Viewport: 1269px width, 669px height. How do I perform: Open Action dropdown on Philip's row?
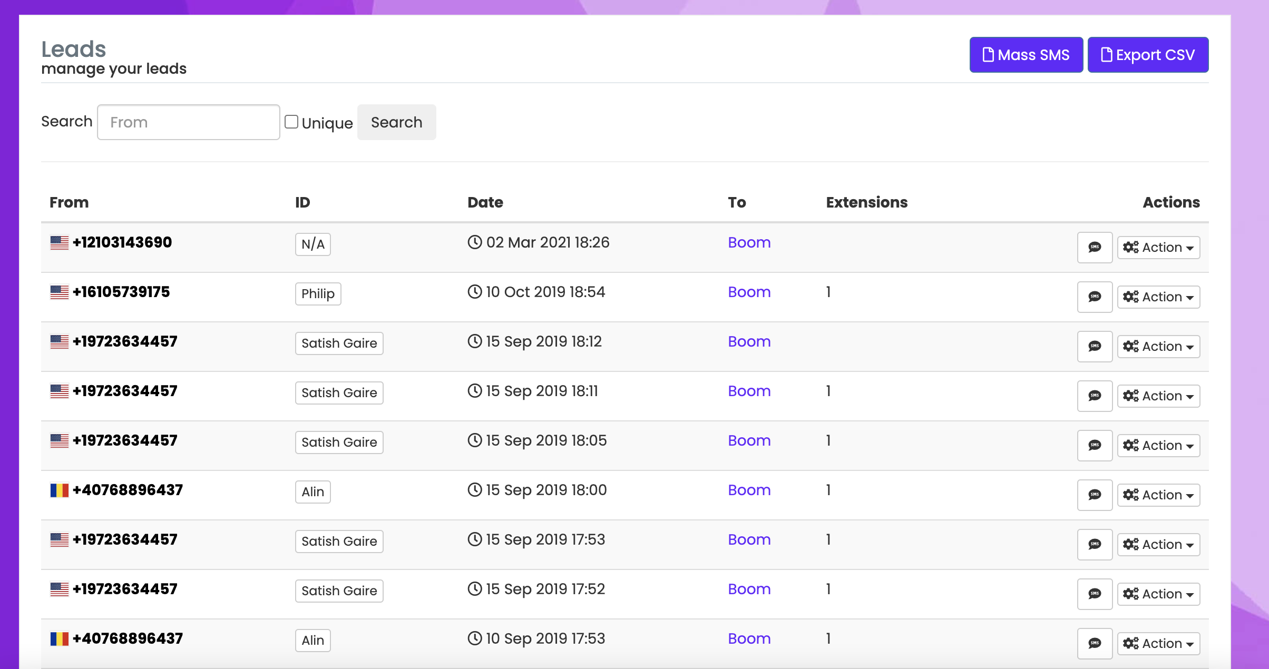(1158, 297)
